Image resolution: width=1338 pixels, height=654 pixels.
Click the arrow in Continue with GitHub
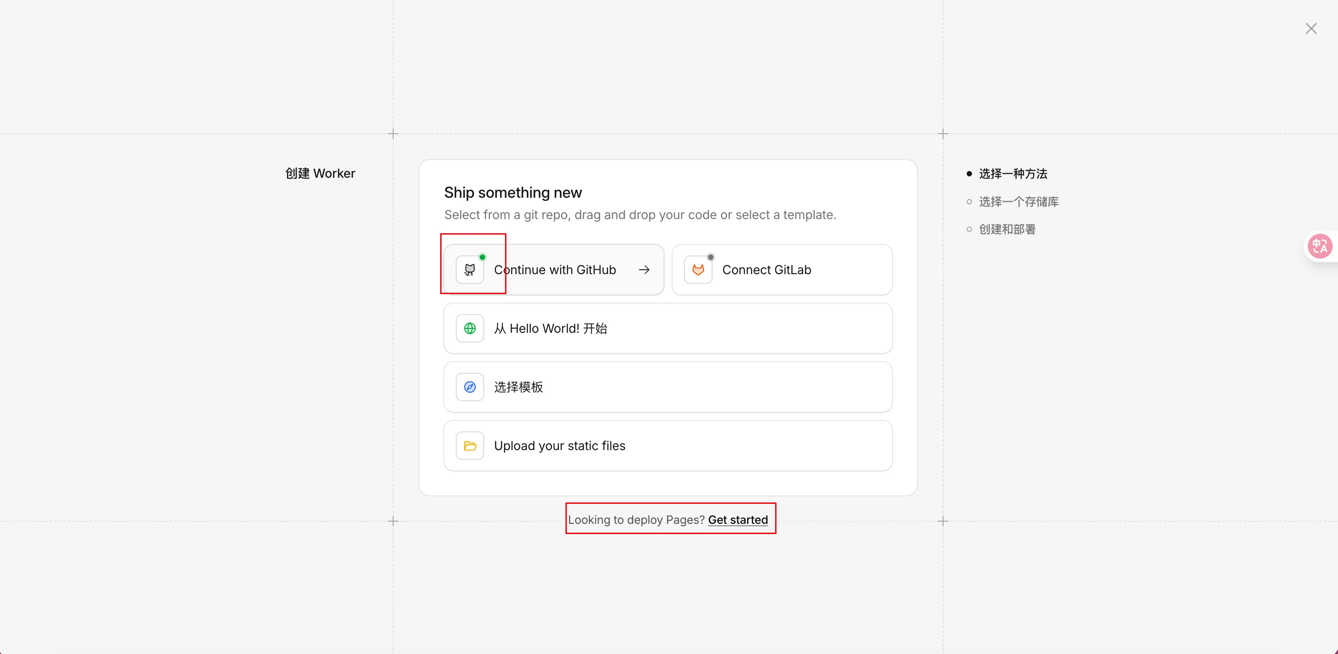click(644, 270)
